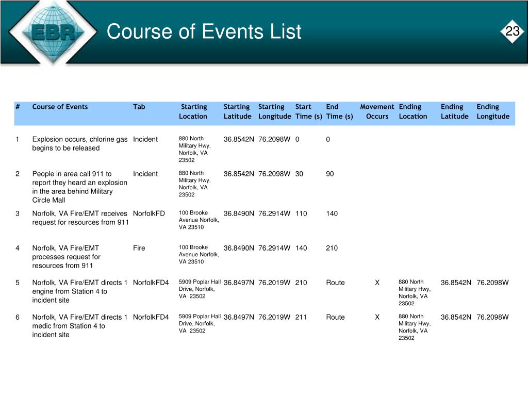The width and height of the screenshot is (528, 396).
Task: Click the 'Movement Occurs' column header
Action: click(377, 111)
